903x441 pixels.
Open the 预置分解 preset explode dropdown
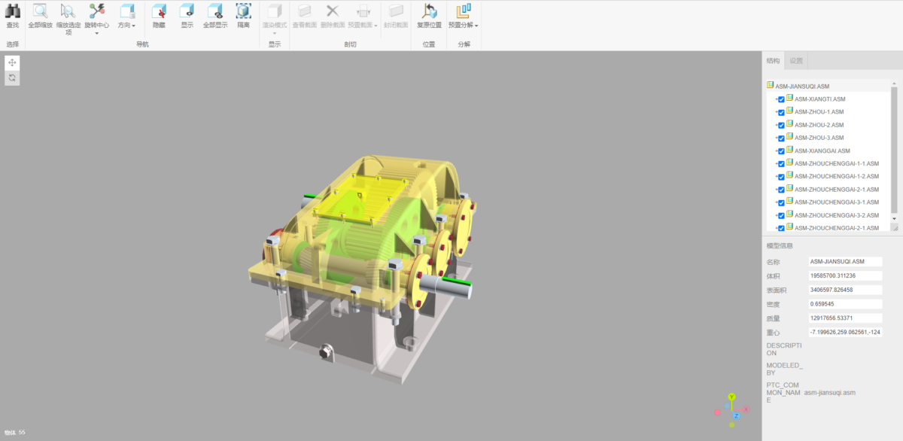point(463,25)
